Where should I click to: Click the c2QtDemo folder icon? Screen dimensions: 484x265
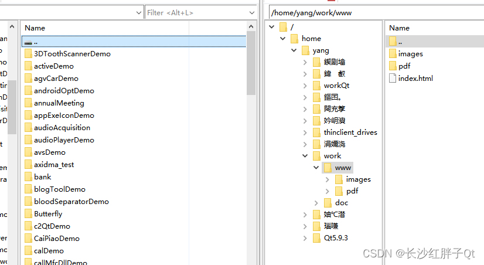(x=28, y=226)
